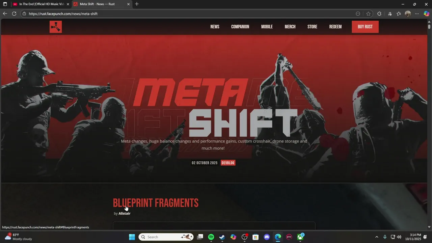View site information lock icon

pos(24,14)
